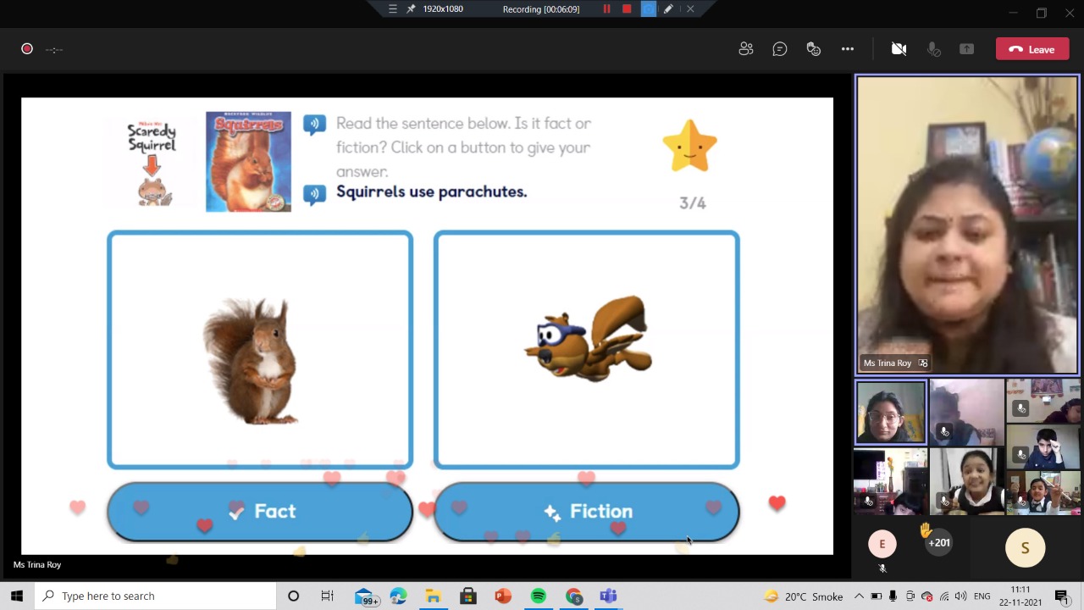
Task: Click participant avatar labeled E
Action: [882, 545]
